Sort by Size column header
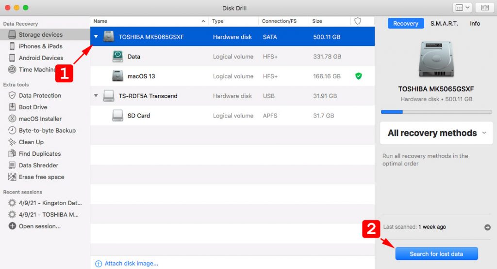Screen dimensions: 497x269 pyautogui.click(x=330, y=21)
